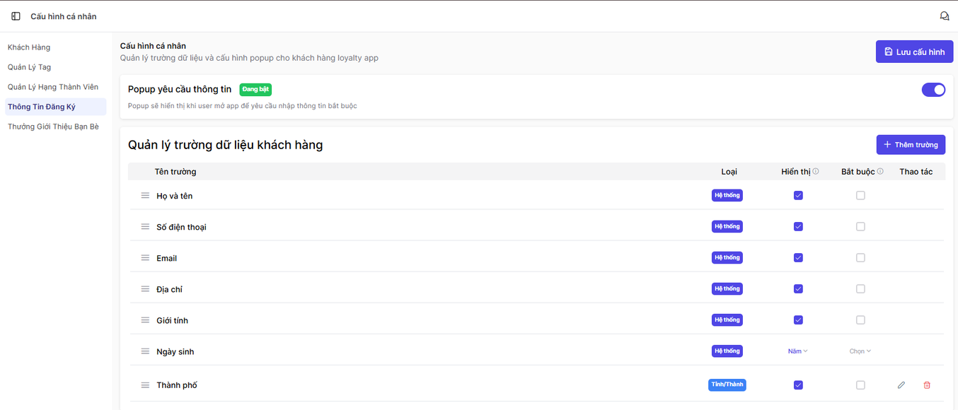Open the Chọn dropdown for Ngày sinh
Image resolution: width=958 pixels, height=410 pixels.
coord(860,351)
